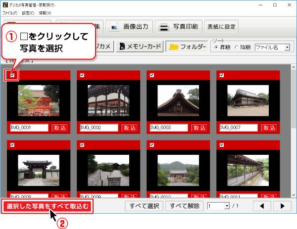
Task: Toggle checkbox above the wooden corridor photo
Action: [x=222, y=145]
